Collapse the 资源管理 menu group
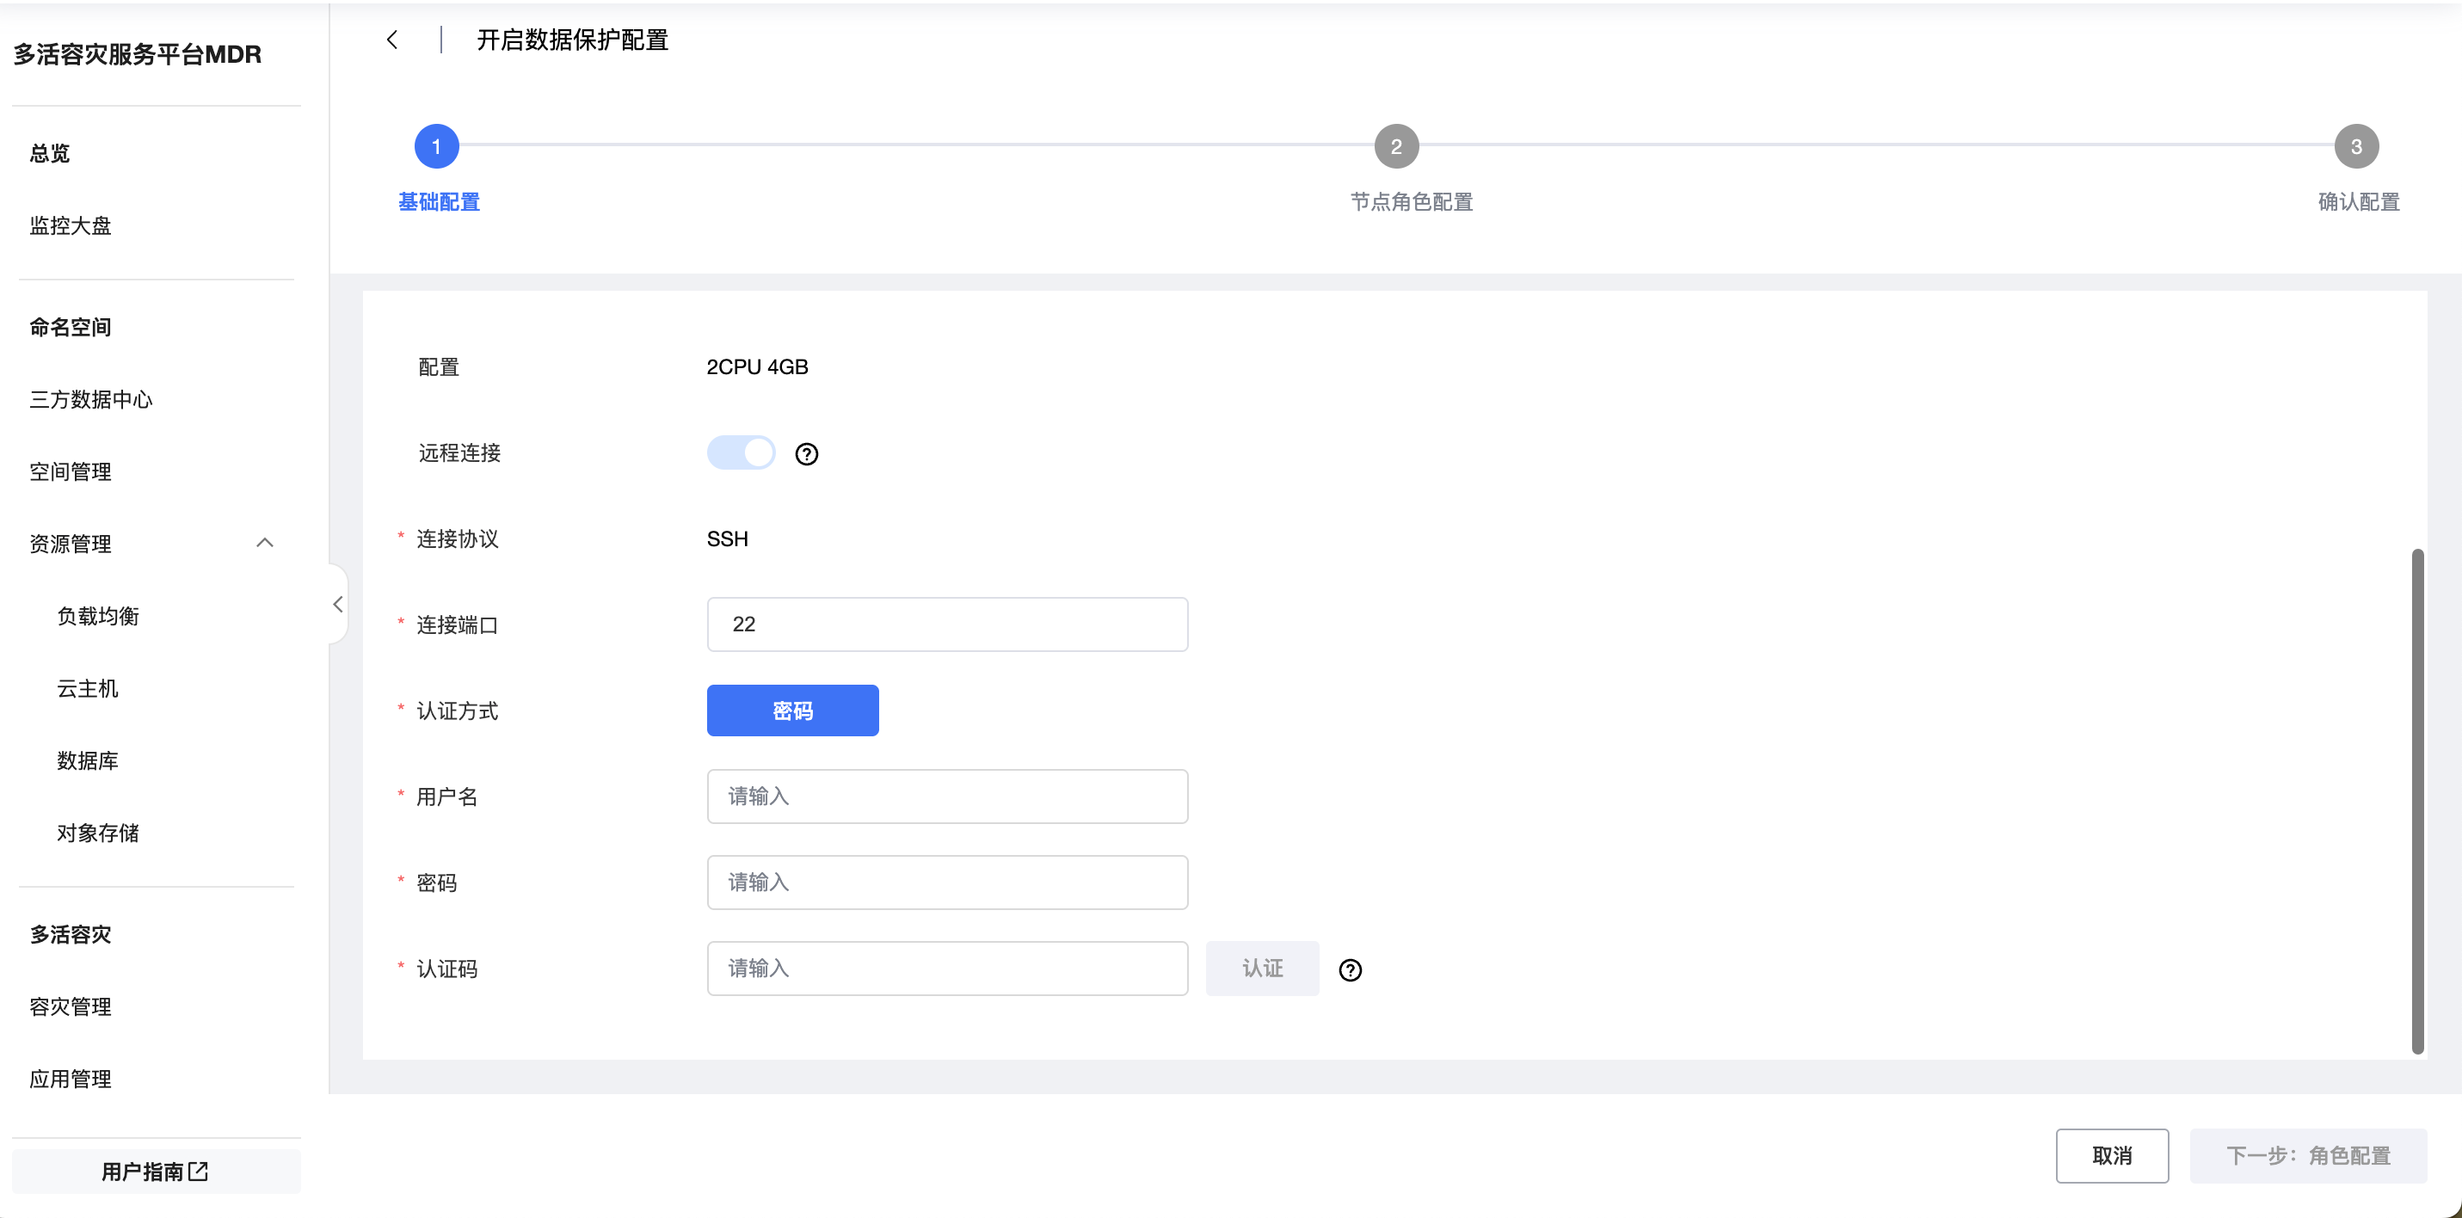 point(265,543)
